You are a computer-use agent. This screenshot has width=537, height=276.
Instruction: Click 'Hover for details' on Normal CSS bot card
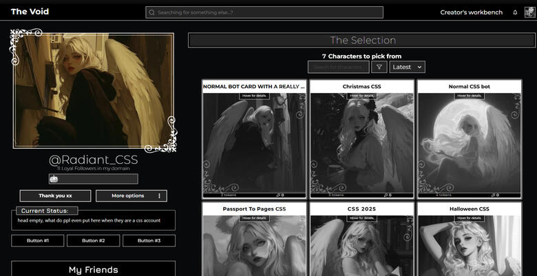470,96
